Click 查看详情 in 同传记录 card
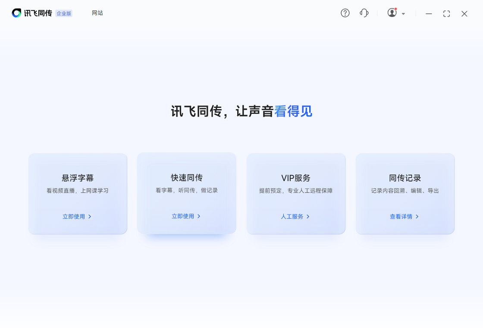Image resolution: width=483 pixels, height=328 pixels. 401,216
